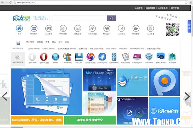Click the pc6.com site logo
The width and height of the screenshot is (193, 128).
(22, 18)
